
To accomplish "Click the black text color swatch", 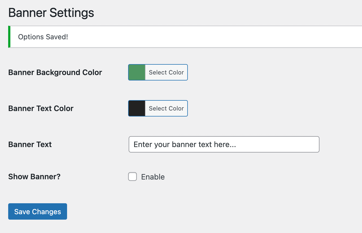I will tap(136, 108).
